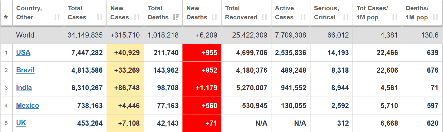The height and width of the screenshot is (132, 443).
Task: Click Tot Cases/1M pop sort icon
Action: (x=395, y=17)
